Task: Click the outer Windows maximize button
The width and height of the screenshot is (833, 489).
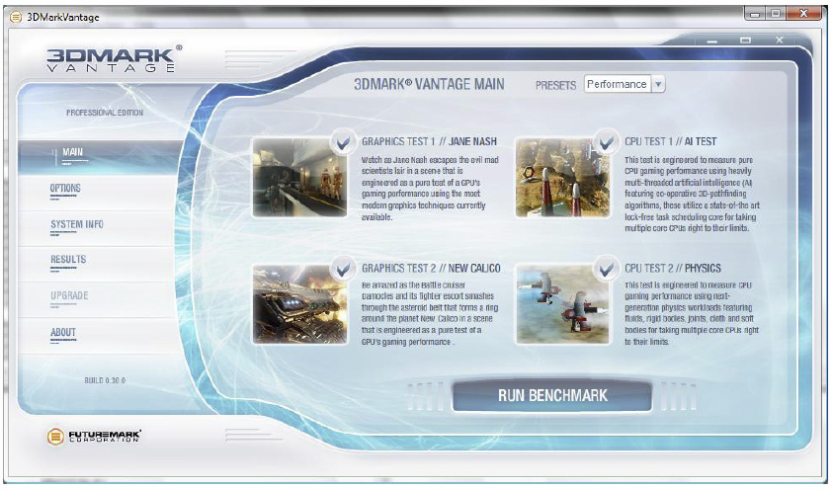Action: coord(775,14)
